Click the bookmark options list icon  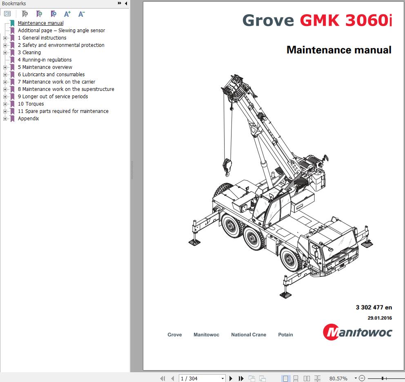(7, 14)
